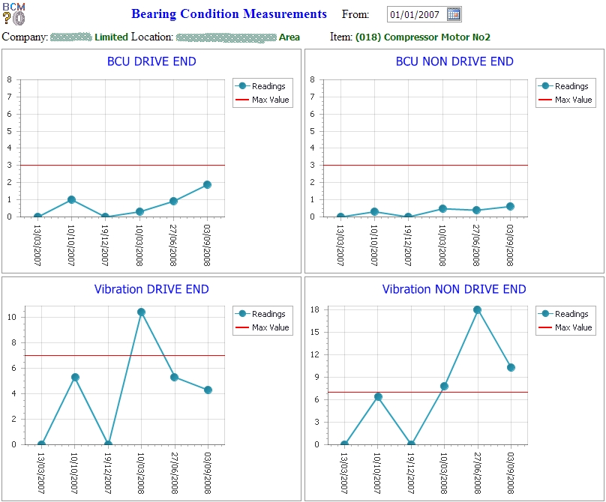Click Max Value legend in Vibration DRIVE END chart
The height and width of the screenshot is (502, 606).
[x=262, y=327]
